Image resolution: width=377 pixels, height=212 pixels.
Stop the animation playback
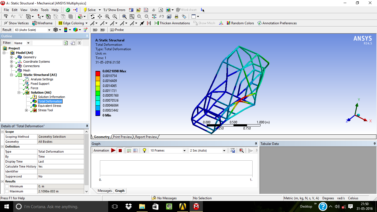coord(120,150)
